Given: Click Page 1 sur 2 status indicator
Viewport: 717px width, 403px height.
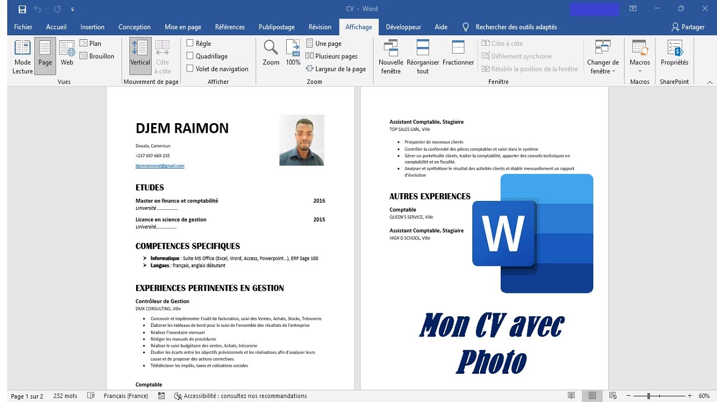Looking at the screenshot, I should (27, 396).
